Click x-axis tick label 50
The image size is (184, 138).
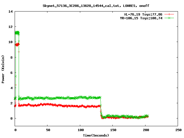[48, 130]
